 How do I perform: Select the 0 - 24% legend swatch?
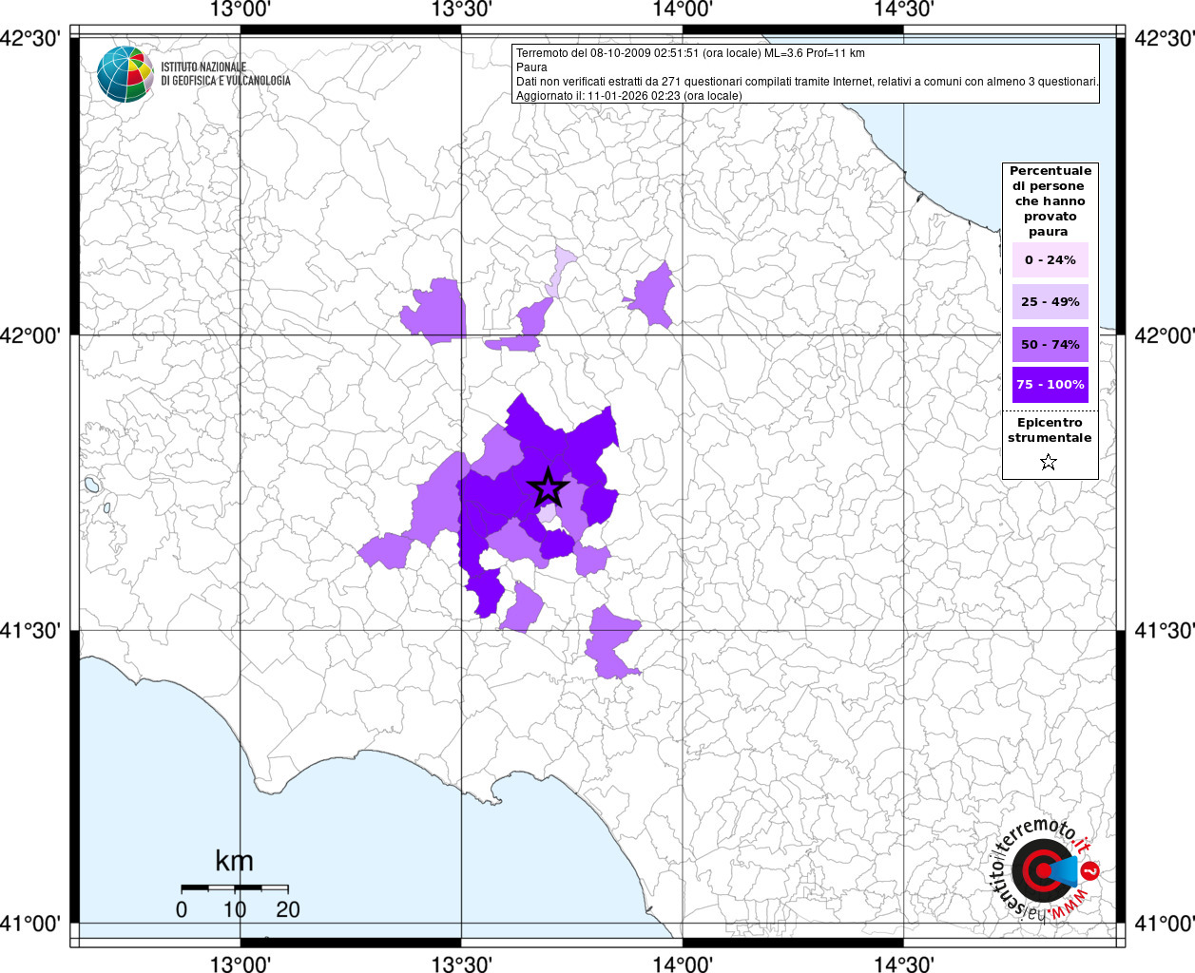(1050, 259)
